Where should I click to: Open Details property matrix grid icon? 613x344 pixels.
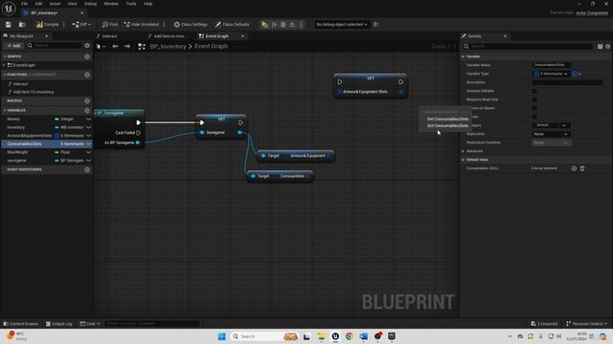click(601, 47)
